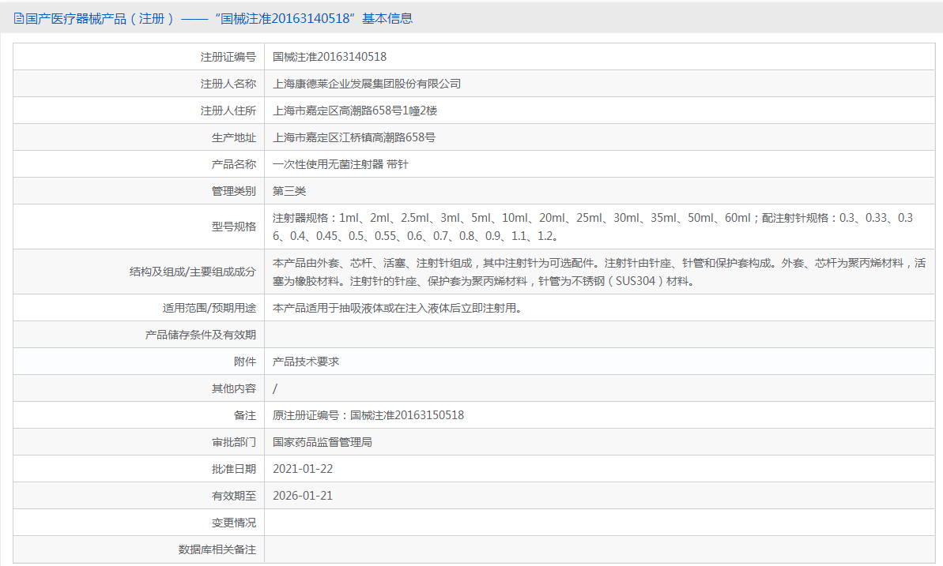
Task: Click the label "附件"
Action: click(245, 362)
